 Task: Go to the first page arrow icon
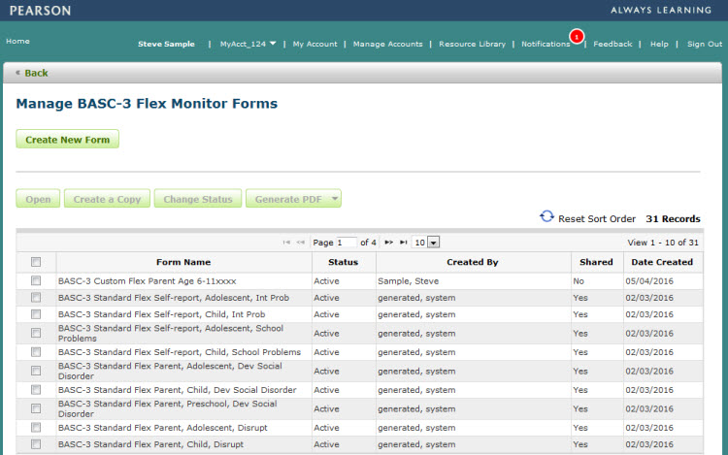[x=286, y=243]
